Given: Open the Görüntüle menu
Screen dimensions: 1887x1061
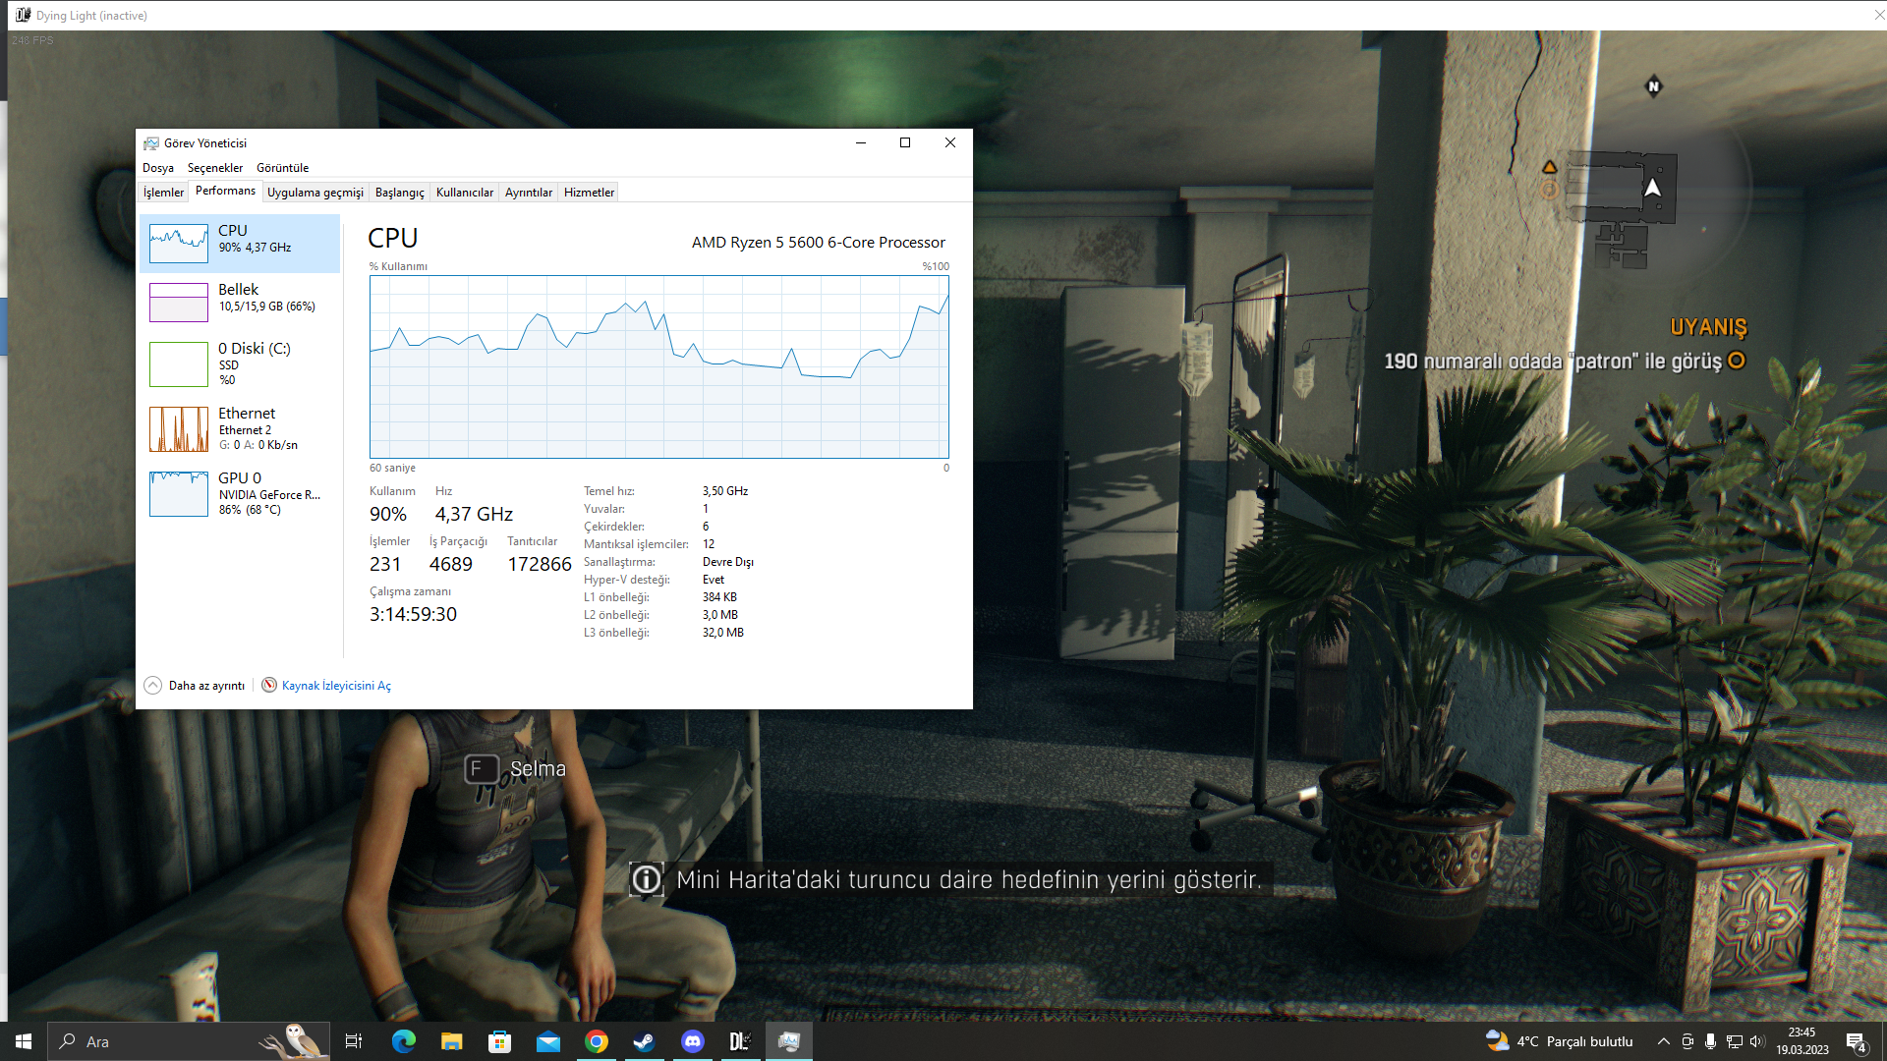Looking at the screenshot, I should click(x=282, y=168).
